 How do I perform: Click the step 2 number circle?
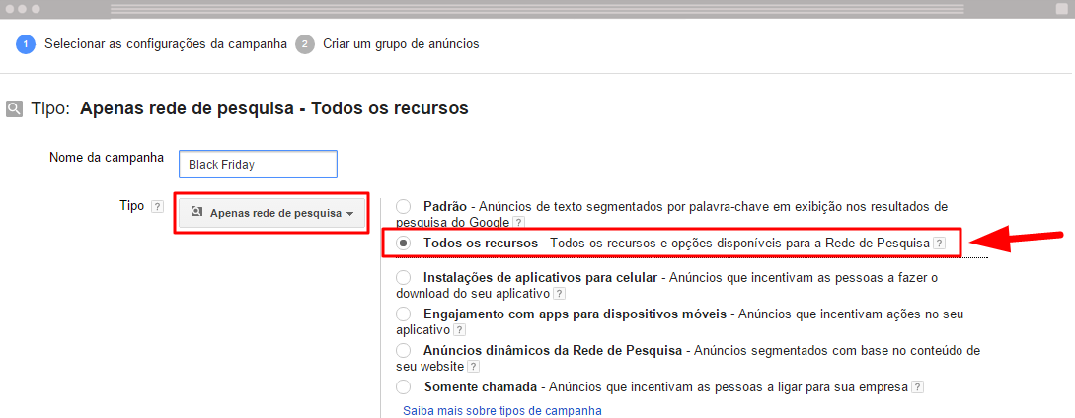(x=305, y=44)
